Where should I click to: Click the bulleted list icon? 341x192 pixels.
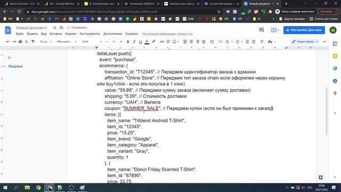pyautogui.click(x=227, y=42)
